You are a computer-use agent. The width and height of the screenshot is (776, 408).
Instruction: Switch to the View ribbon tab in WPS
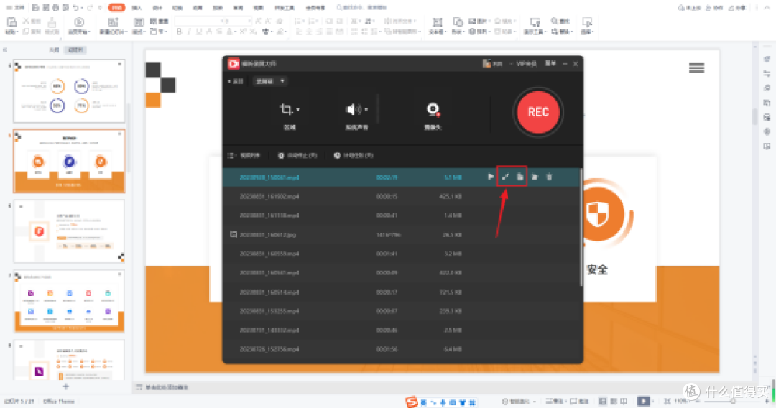[x=259, y=8]
